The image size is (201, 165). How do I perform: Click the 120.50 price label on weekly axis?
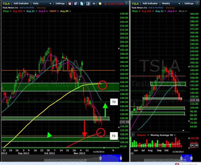click(194, 100)
